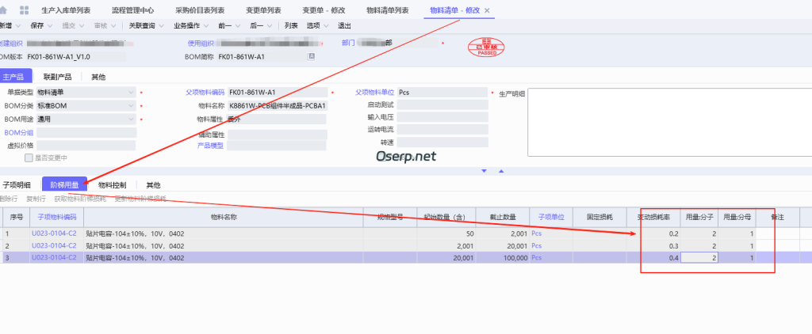Click the BOM版本 field FK01-861W-A1_V1.0
Screen dimensions: 812x334
[75, 57]
